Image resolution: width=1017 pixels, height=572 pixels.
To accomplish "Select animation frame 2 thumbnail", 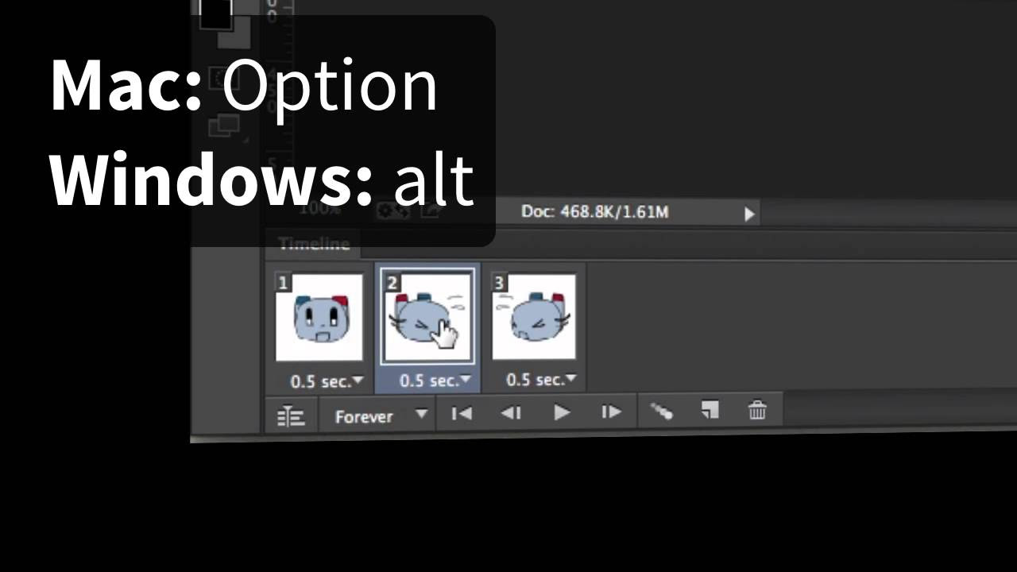I will [428, 317].
